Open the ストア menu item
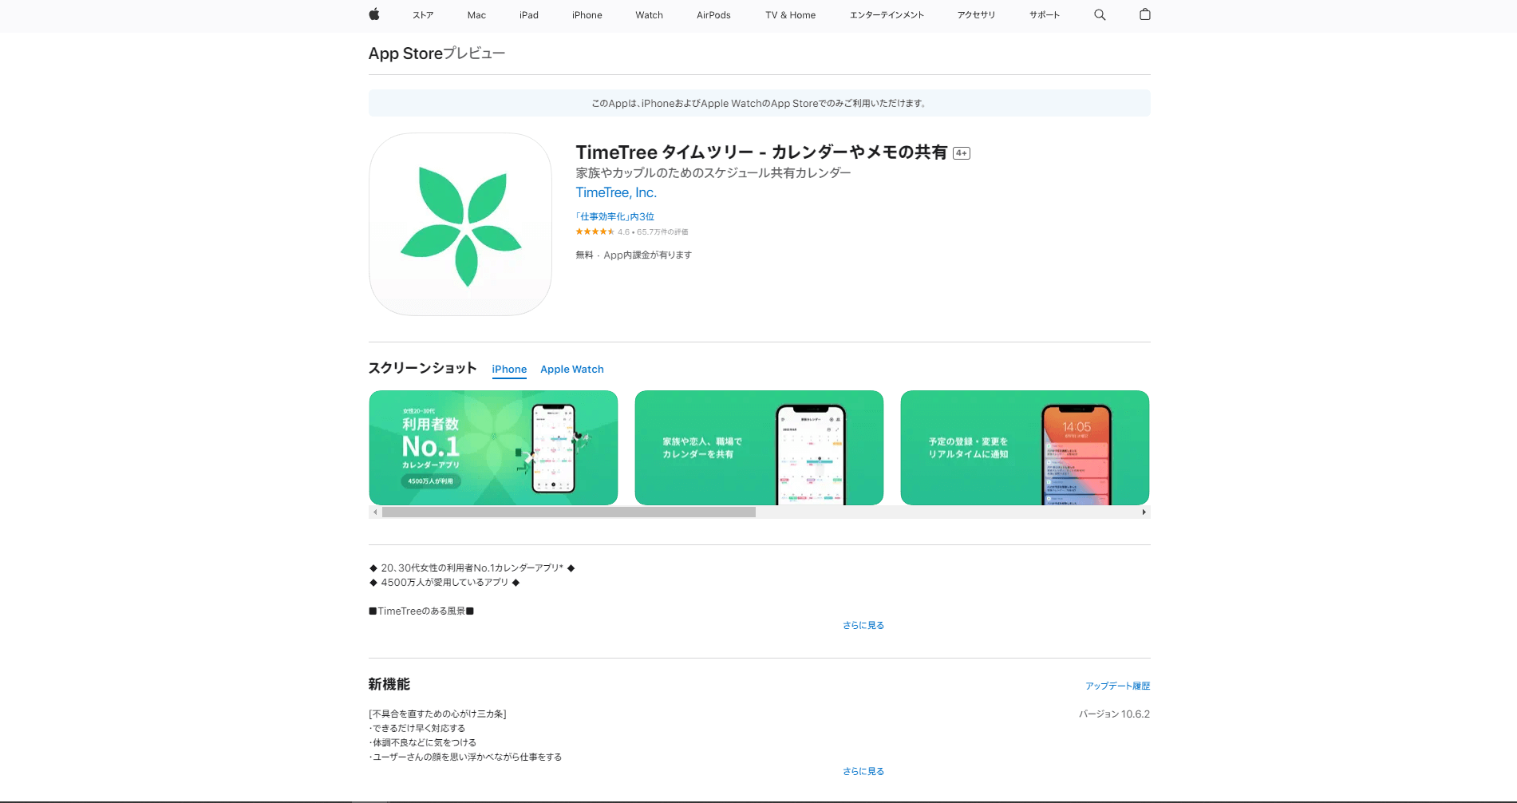1517x803 pixels. [423, 15]
